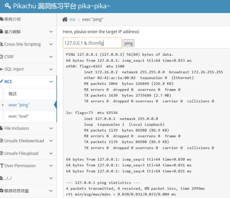Viewport: 230px width, 198px height.
Task: Click the 'eth0: flags=4163' output line
Action: [x=95, y=66]
